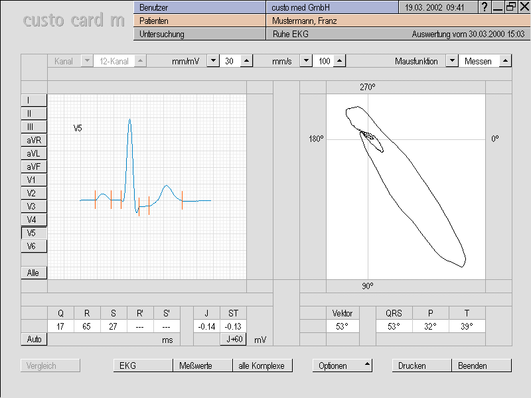This screenshot has height=398, width=531.
Task: Open the EKG view
Action: tap(143, 365)
